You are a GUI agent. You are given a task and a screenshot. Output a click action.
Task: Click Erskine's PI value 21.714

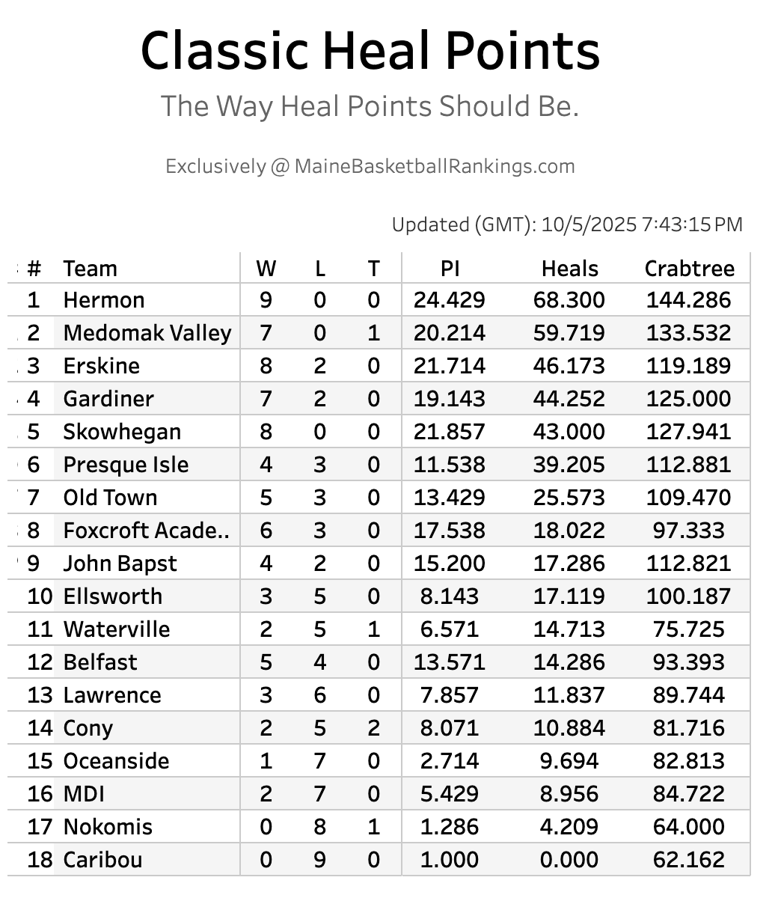pyautogui.click(x=450, y=366)
